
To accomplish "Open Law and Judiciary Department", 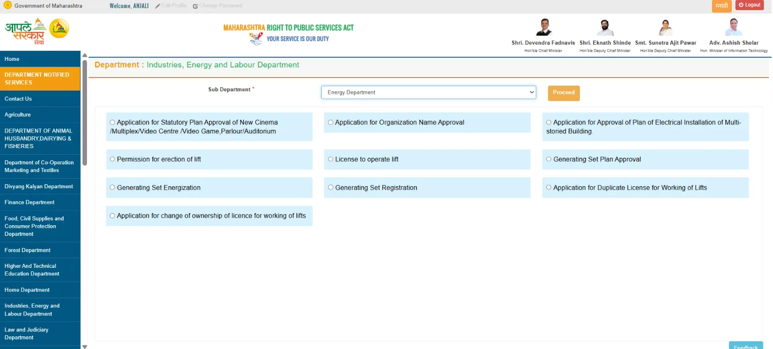I will (40, 334).
